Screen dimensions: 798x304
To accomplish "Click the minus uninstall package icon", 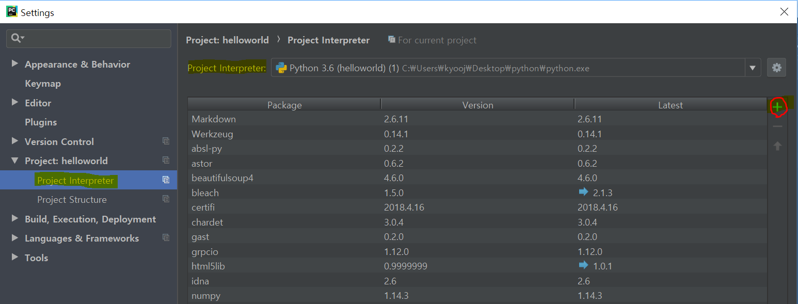I will click(777, 126).
